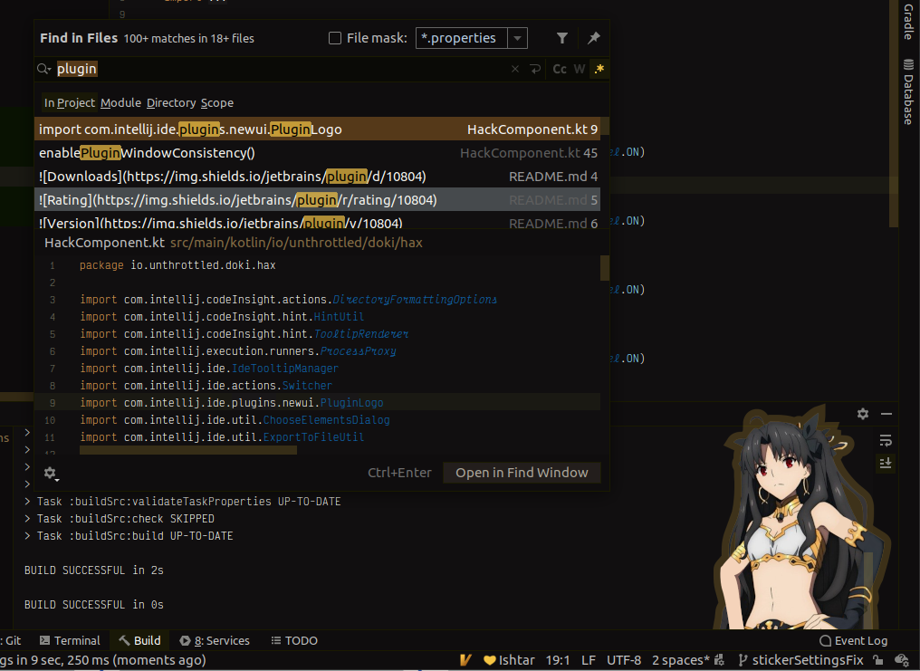Toggle soft wrap in the Build output panel

coord(886,441)
